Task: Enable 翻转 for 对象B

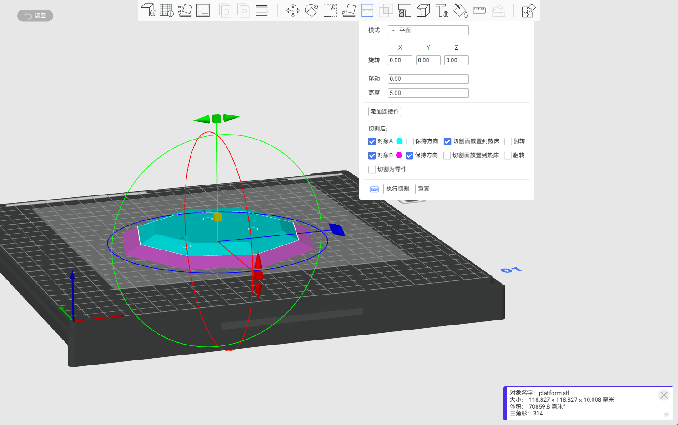Action: [x=507, y=155]
